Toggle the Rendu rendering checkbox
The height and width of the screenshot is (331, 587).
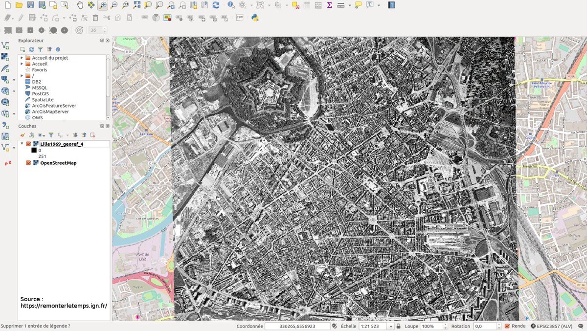(507, 326)
